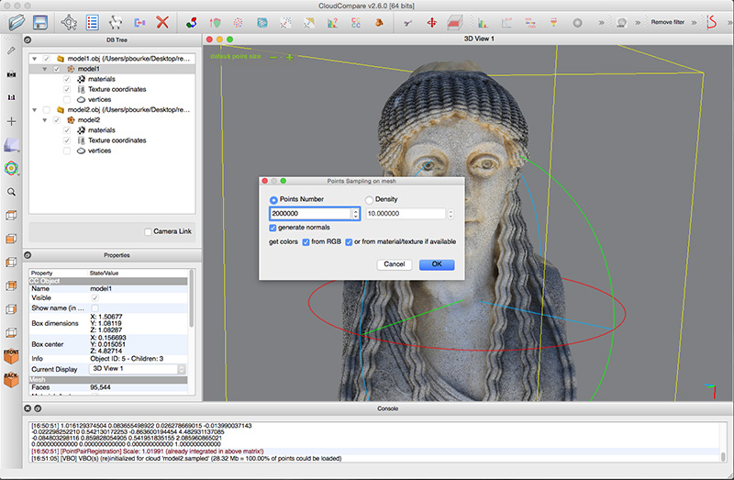Toggle the from RGB checkbox
Screen dimensions: 734x480
coord(306,242)
